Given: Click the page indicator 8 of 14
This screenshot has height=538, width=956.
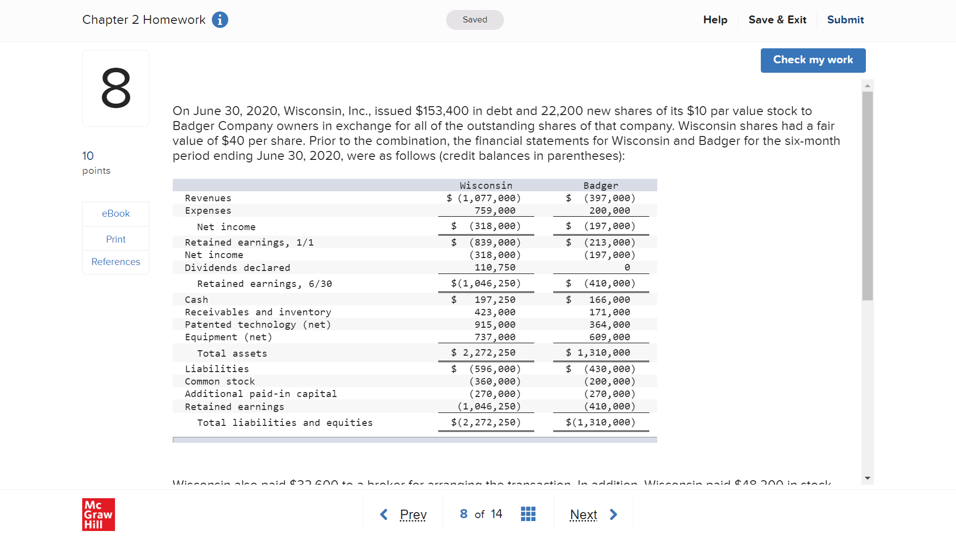Looking at the screenshot, I should [x=479, y=514].
